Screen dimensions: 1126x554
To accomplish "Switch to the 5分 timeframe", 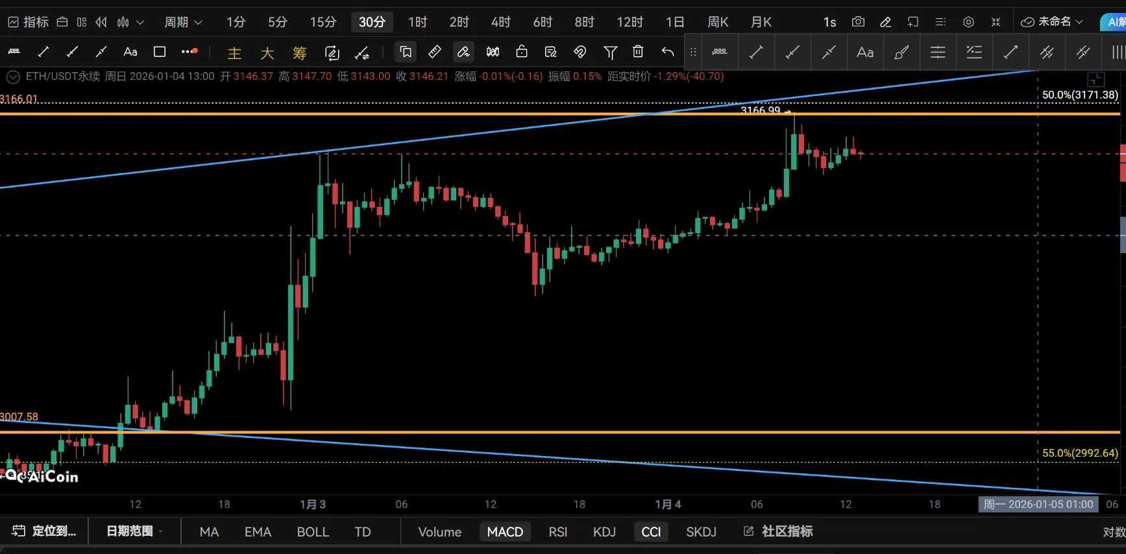I will click(x=278, y=22).
